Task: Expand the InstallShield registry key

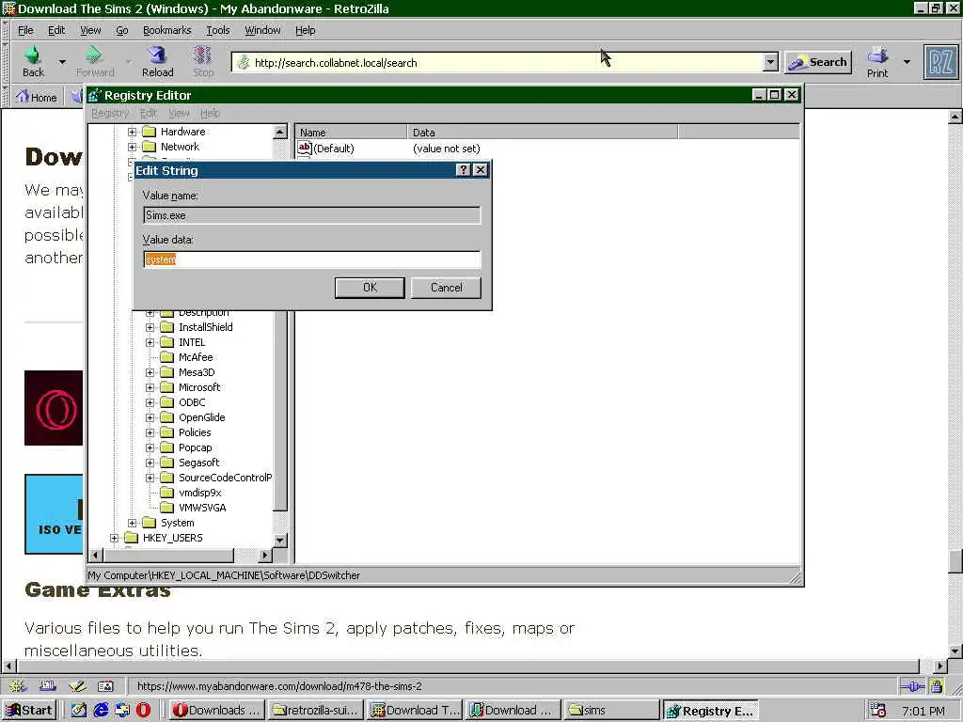Action: [150, 327]
